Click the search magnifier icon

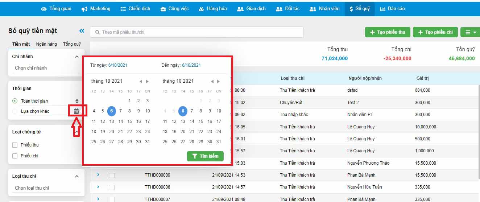97,32
